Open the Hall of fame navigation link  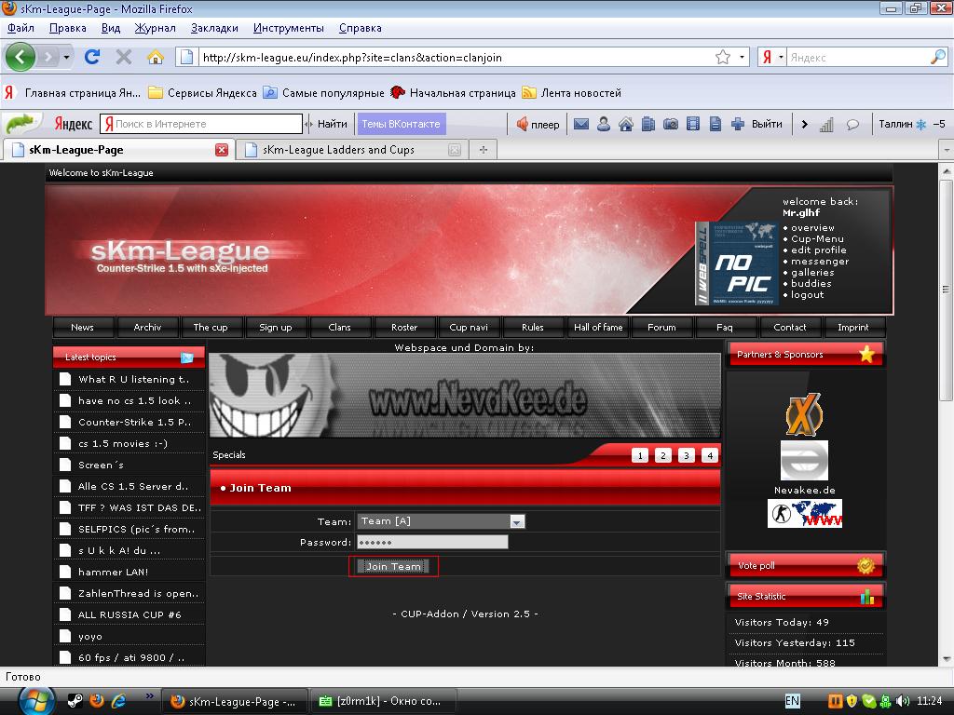(598, 327)
